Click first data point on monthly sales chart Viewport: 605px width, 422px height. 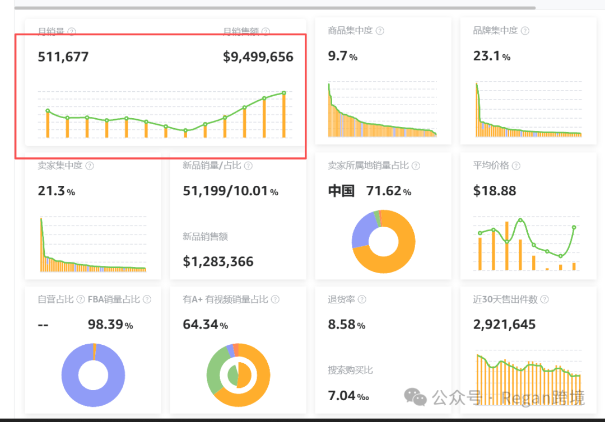[48, 111]
